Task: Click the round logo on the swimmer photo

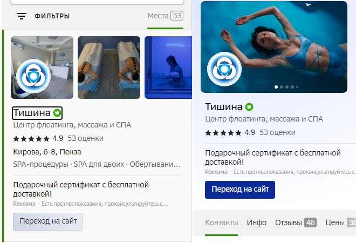Action: 224,69
